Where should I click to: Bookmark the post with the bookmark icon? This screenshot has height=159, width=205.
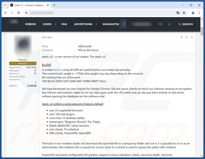tap(186, 37)
